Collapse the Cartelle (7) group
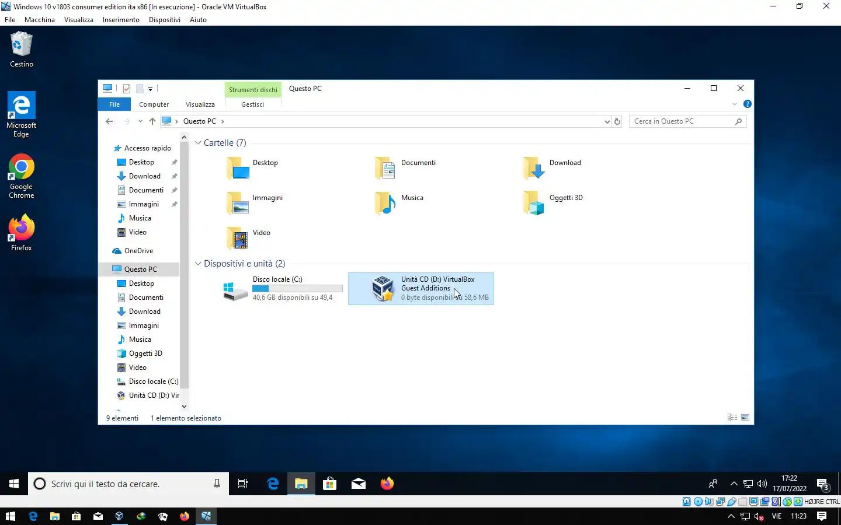 click(x=198, y=143)
